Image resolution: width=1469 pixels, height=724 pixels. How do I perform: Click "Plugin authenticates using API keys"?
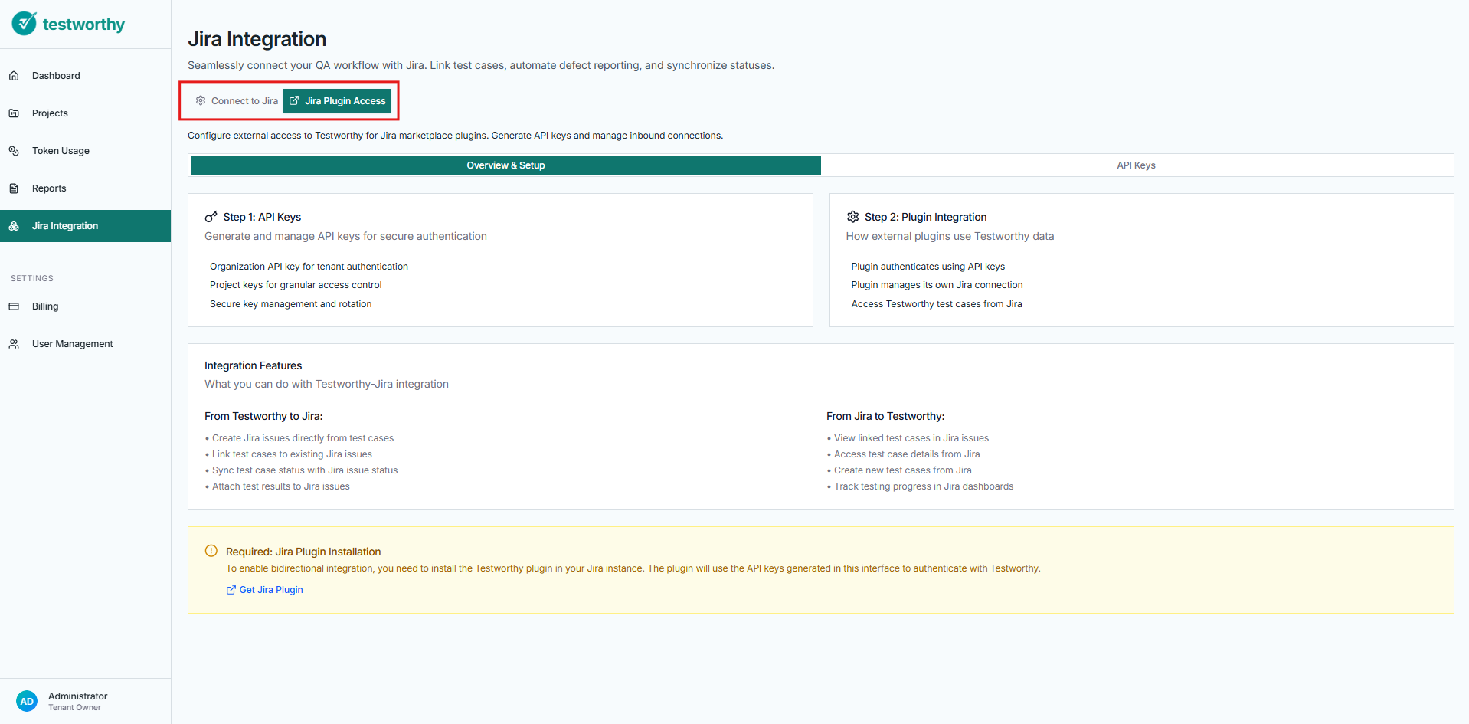(x=928, y=267)
